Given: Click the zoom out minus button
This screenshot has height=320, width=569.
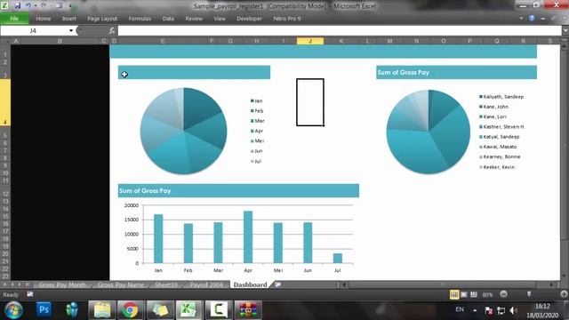Looking at the screenshot, I should (x=503, y=294).
